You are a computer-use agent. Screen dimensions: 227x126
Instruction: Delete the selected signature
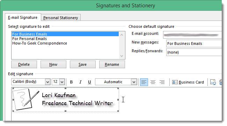(24, 64)
